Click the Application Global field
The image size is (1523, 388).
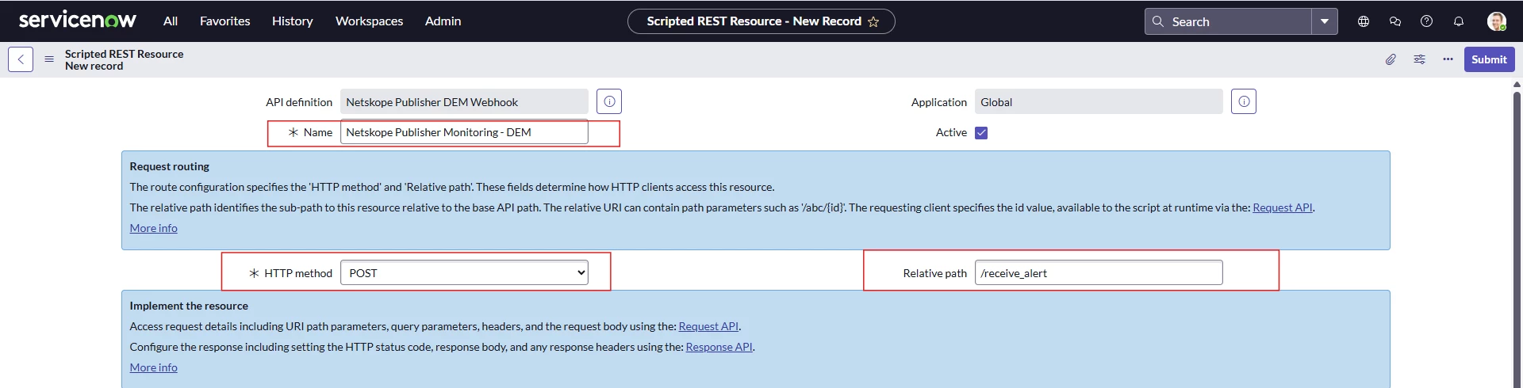[1099, 102]
